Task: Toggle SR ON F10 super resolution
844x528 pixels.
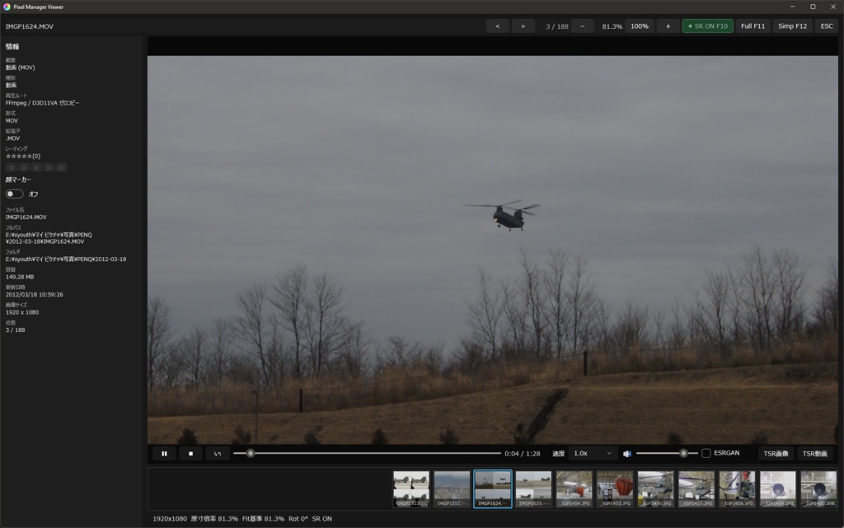Action: pos(708,26)
